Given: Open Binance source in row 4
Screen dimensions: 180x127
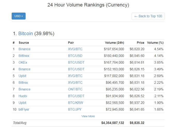Looking at the screenshot, I should click(25, 69).
